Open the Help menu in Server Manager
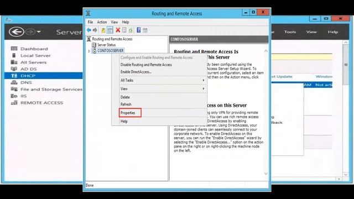Viewport: 354px width, 199px height. (x=333, y=32)
